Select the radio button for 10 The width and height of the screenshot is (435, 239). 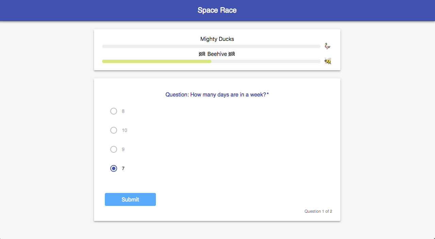[x=114, y=130]
